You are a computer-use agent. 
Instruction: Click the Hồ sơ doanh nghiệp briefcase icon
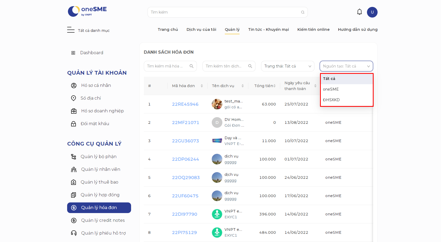point(74,111)
